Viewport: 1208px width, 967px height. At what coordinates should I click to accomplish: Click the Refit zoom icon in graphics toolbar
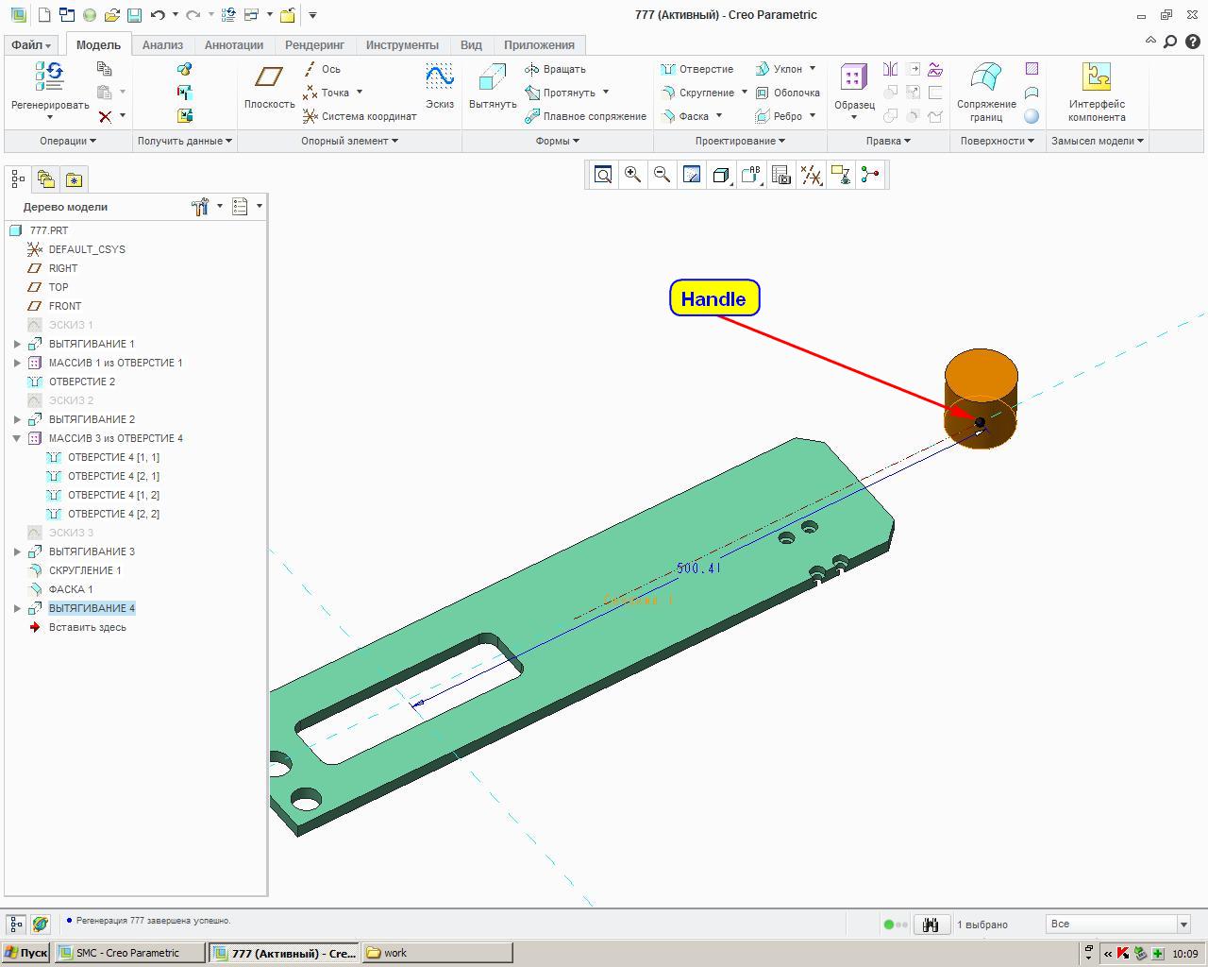coord(603,175)
